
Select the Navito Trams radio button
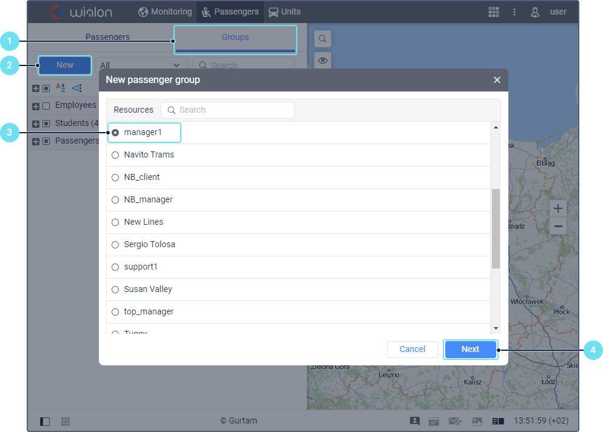pos(115,155)
